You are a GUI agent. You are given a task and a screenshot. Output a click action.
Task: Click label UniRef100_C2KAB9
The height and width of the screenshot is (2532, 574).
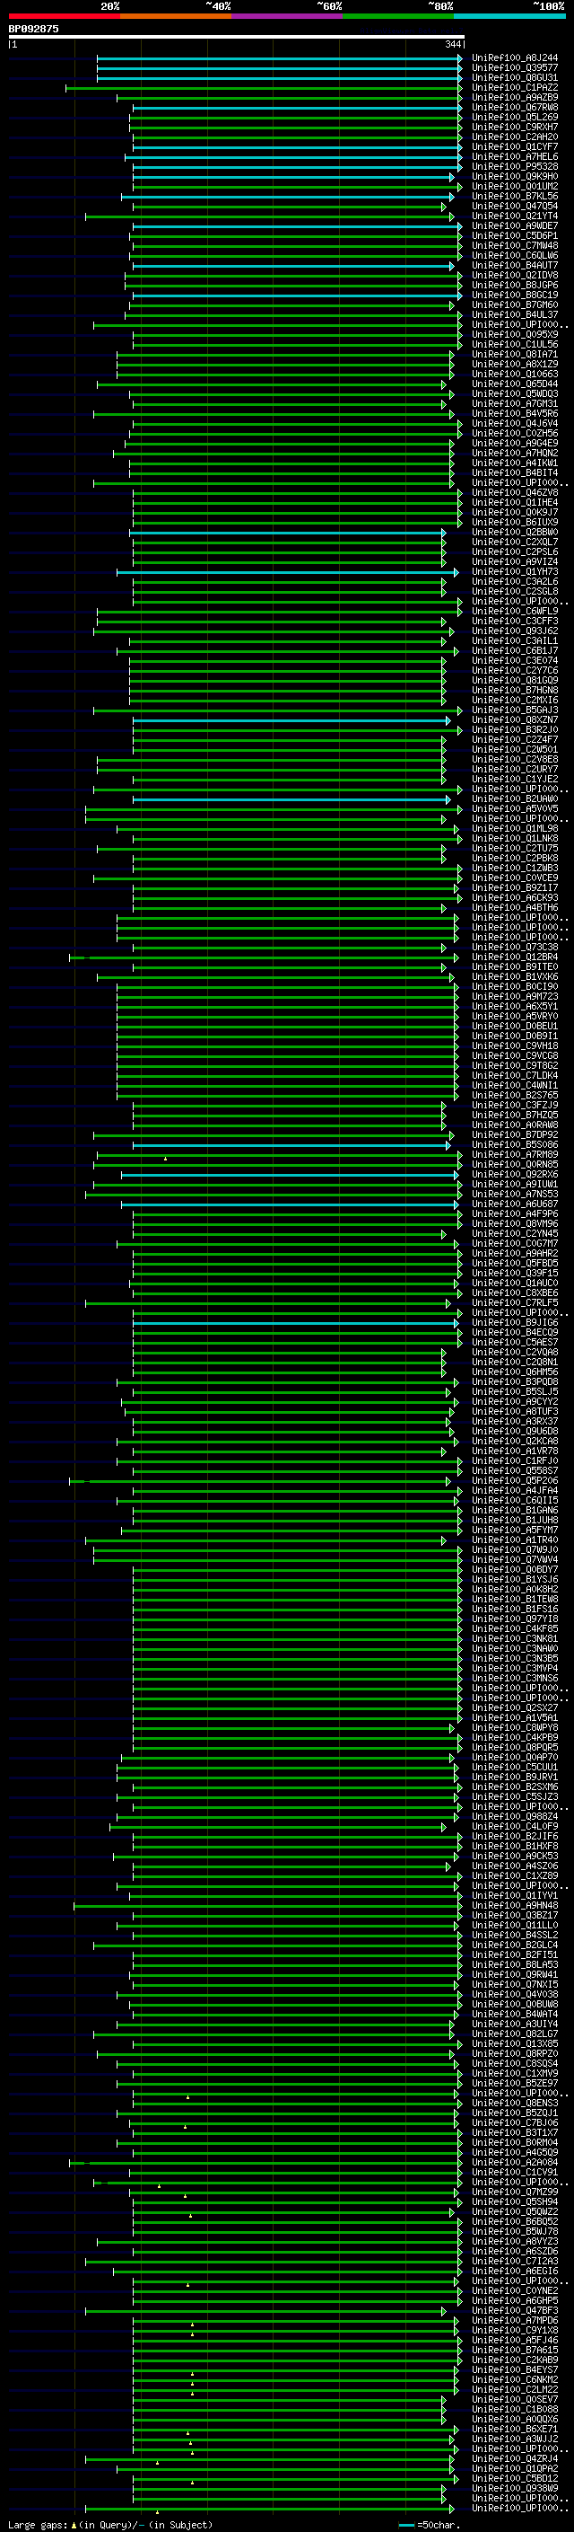point(515,2360)
